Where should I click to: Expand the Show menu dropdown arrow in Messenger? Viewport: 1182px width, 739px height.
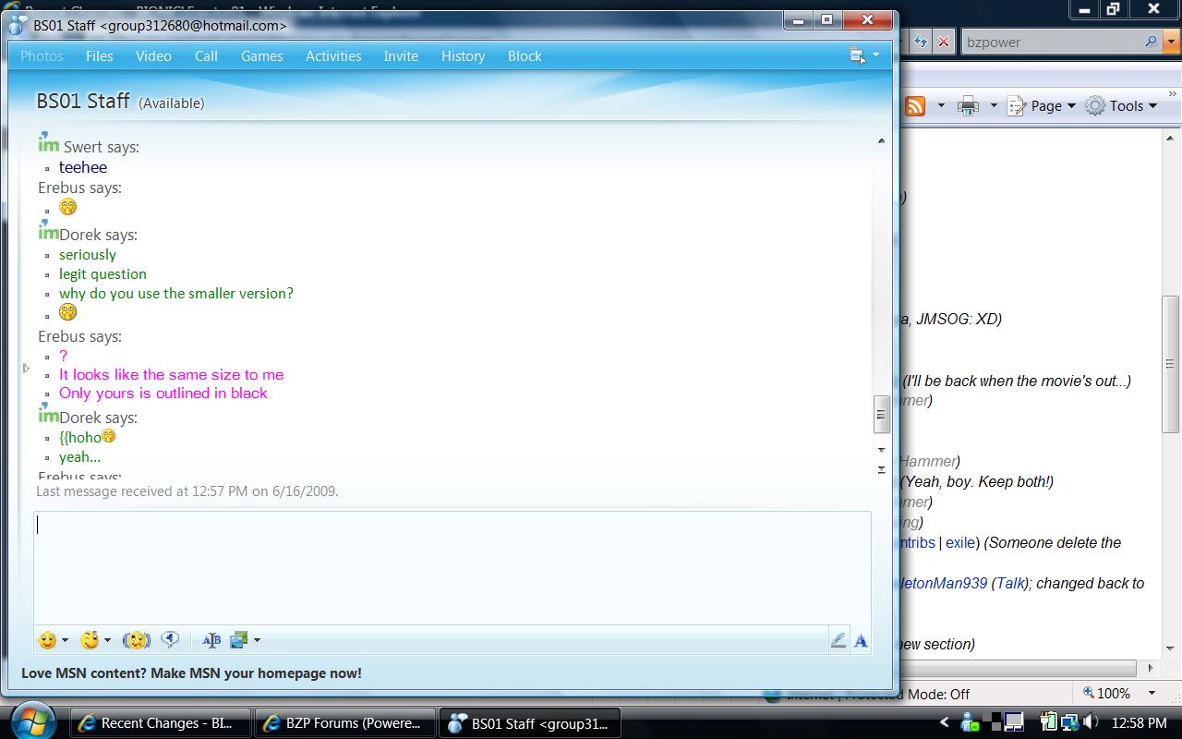(875, 56)
